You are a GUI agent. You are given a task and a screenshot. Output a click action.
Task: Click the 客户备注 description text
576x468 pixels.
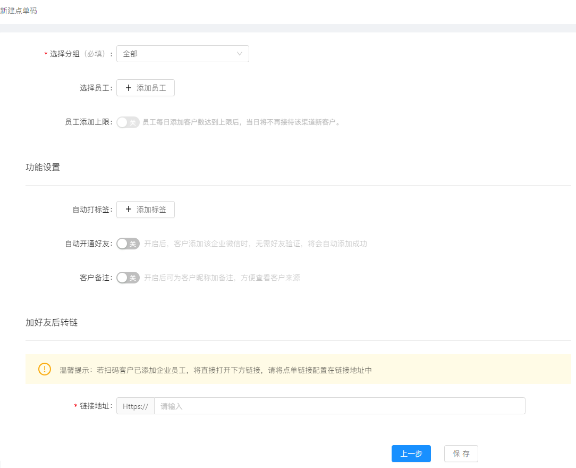(x=222, y=278)
